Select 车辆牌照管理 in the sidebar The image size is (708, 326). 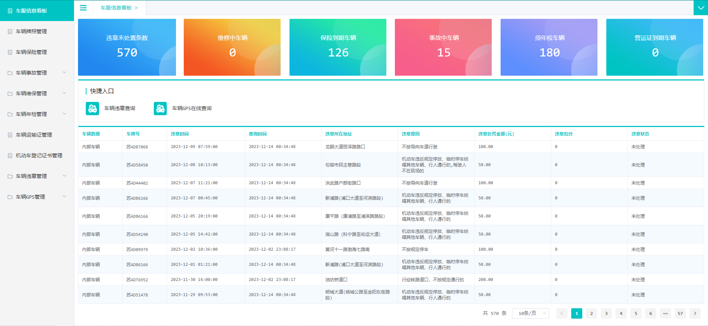point(37,32)
